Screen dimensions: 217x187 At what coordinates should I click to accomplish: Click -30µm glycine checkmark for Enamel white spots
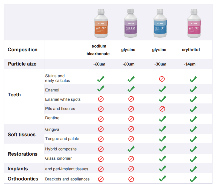163,99
